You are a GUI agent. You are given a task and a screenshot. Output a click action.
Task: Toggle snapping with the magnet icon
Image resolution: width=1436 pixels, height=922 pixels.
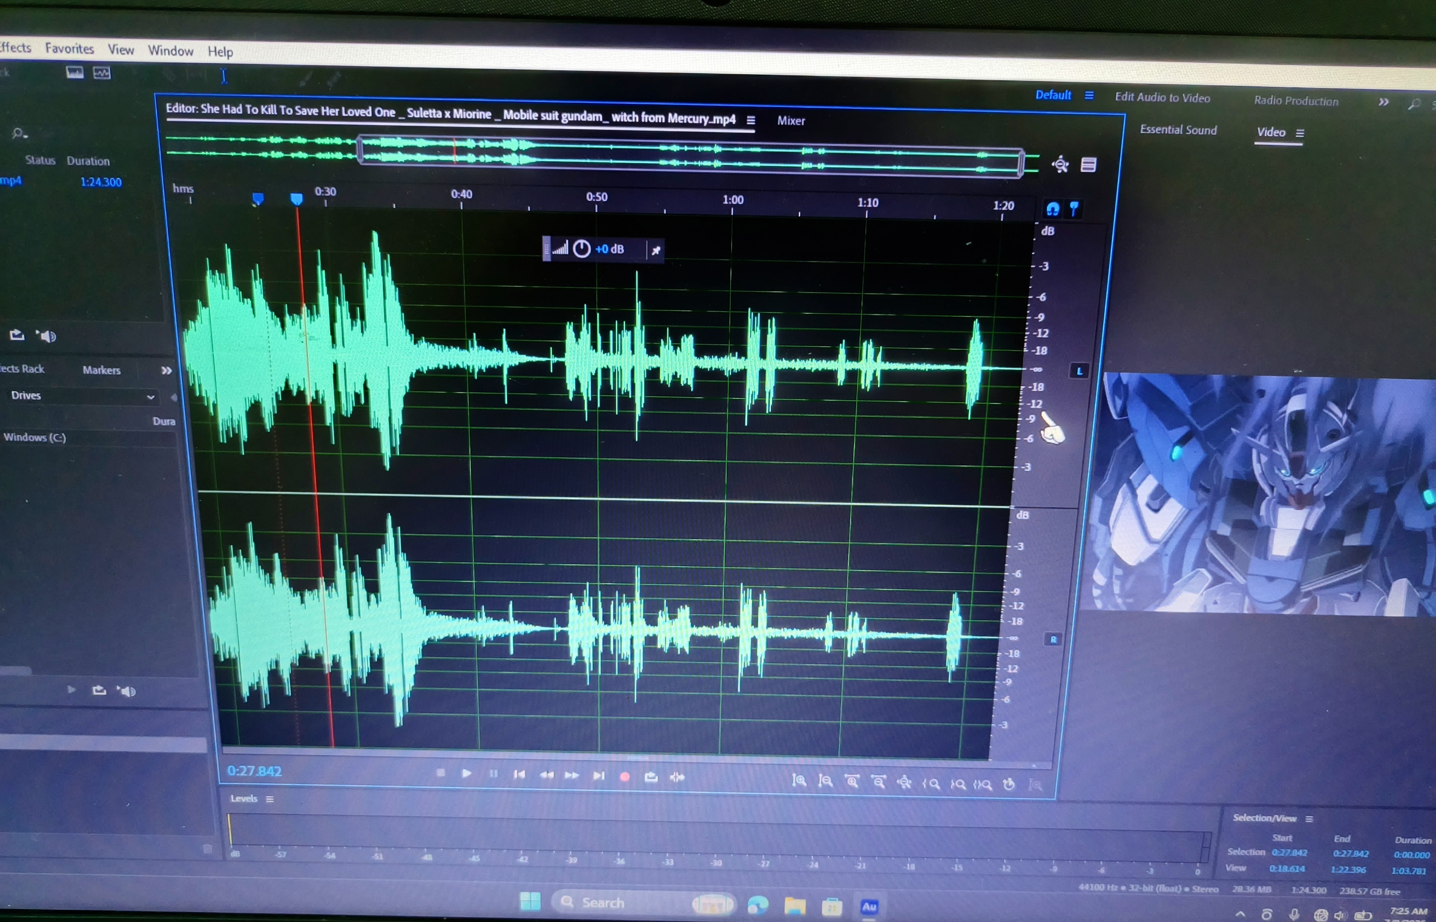pos(1052,208)
